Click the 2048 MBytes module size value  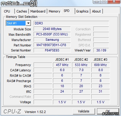(52, 29)
